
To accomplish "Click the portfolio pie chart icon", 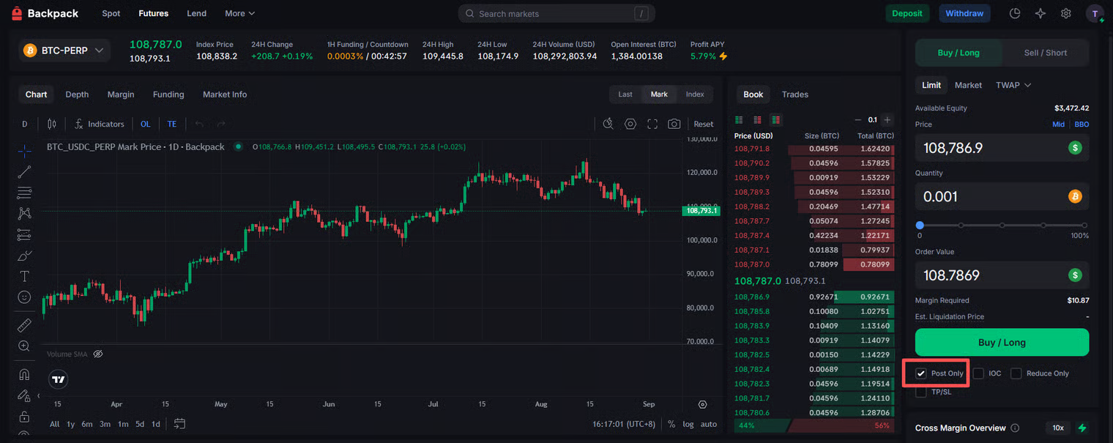I will click(x=1015, y=13).
